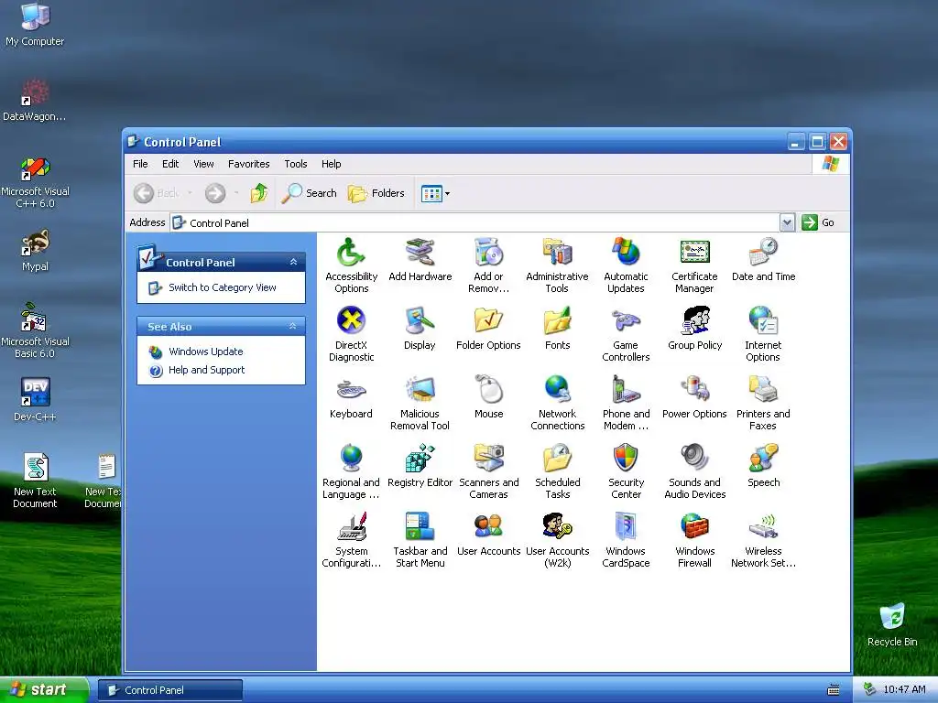
Task: Toggle the Folders pane button
Action: tap(376, 193)
